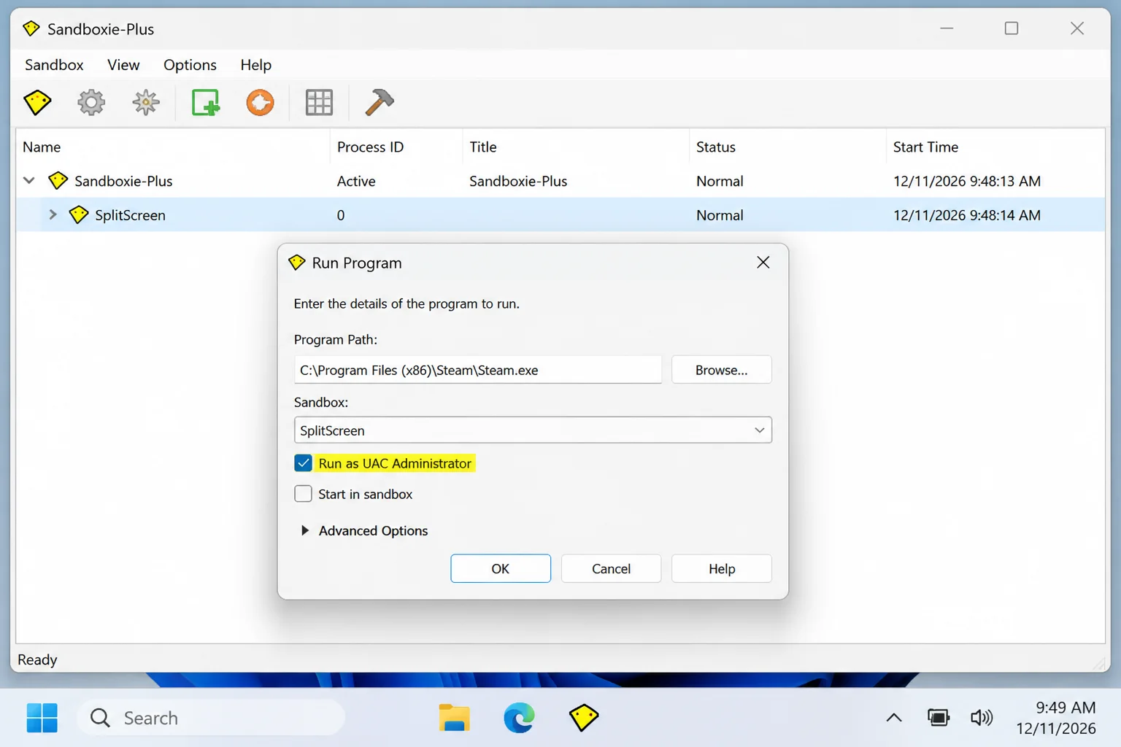1121x747 pixels.
Task: Launch Microsoft Edge from the taskbar
Action: pyautogui.click(x=519, y=718)
